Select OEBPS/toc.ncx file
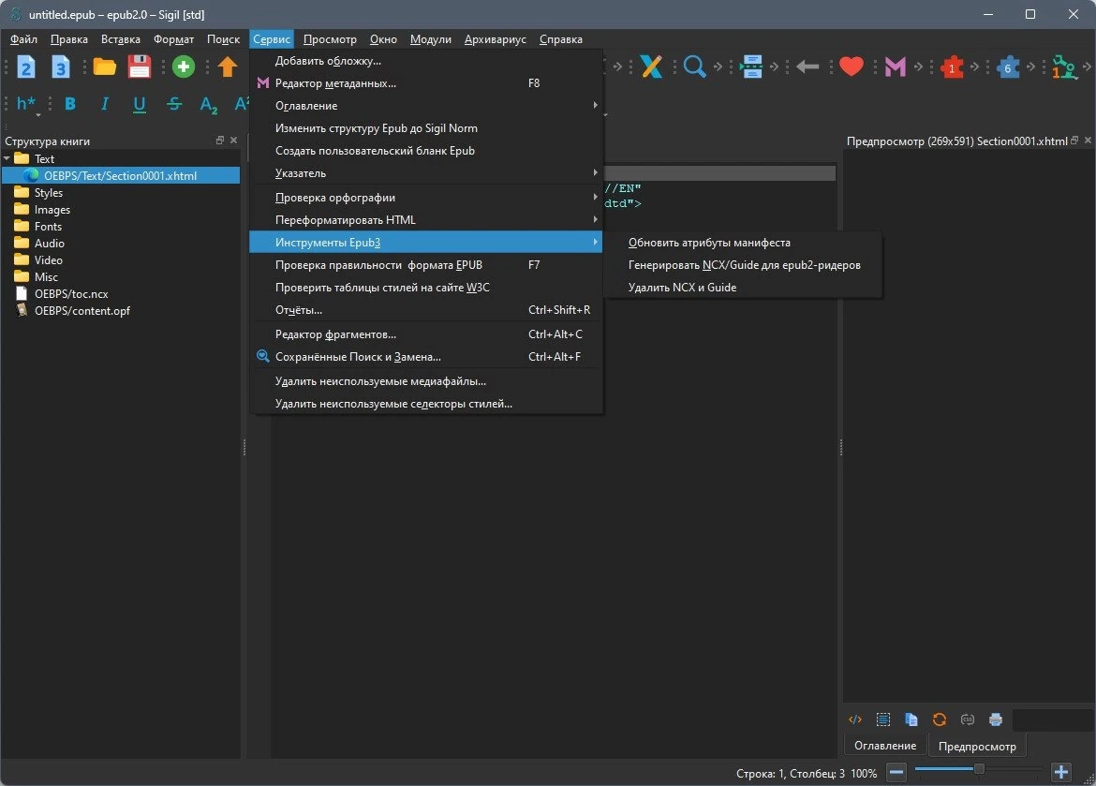The height and width of the screenshot is (786, 1096). click(x=71, y=294)
